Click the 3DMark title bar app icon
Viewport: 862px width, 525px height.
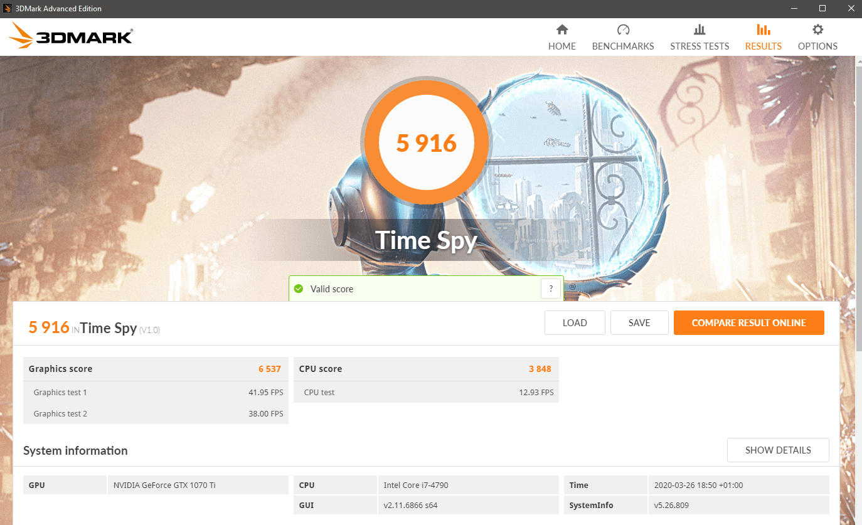click(8, 8)
